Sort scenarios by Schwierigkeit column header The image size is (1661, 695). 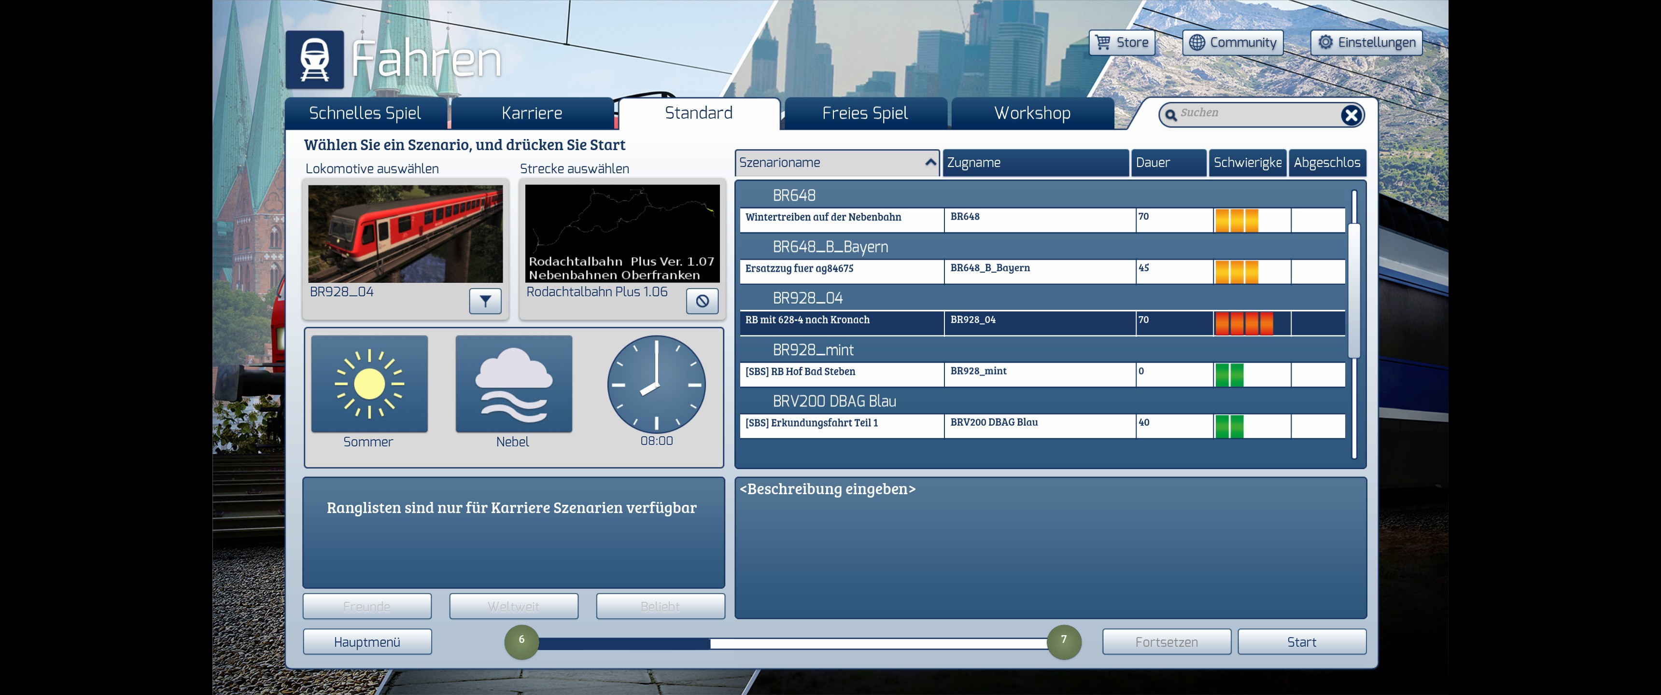coord(1246,163)
